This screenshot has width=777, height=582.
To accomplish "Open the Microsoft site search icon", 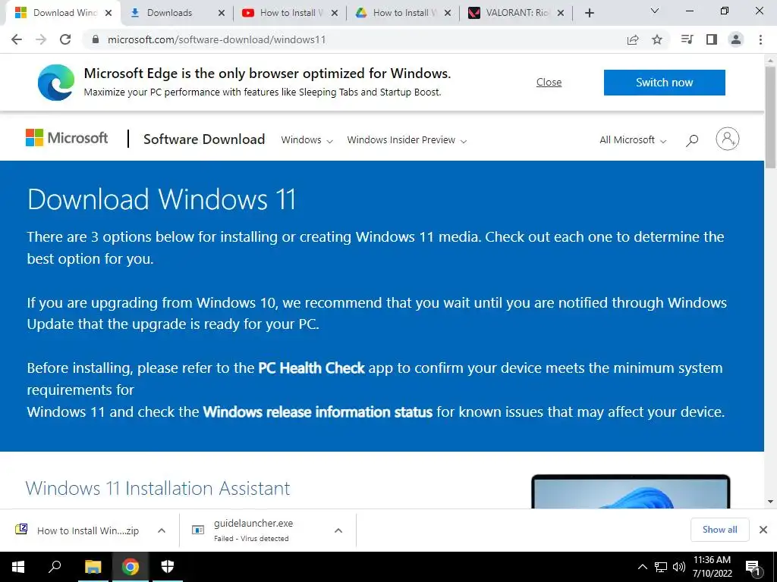I will (692, 140).
